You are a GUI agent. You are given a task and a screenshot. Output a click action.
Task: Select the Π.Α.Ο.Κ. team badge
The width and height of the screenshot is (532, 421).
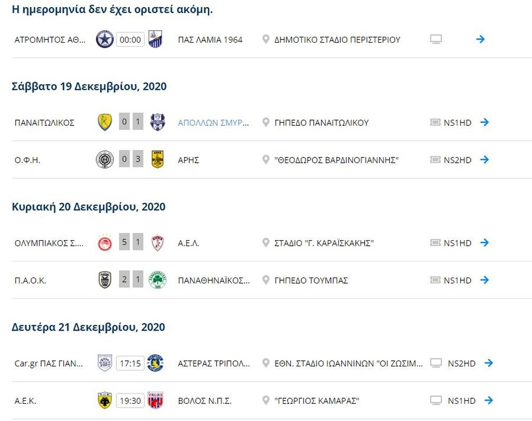pyautogui.click(x=104, y=280)
